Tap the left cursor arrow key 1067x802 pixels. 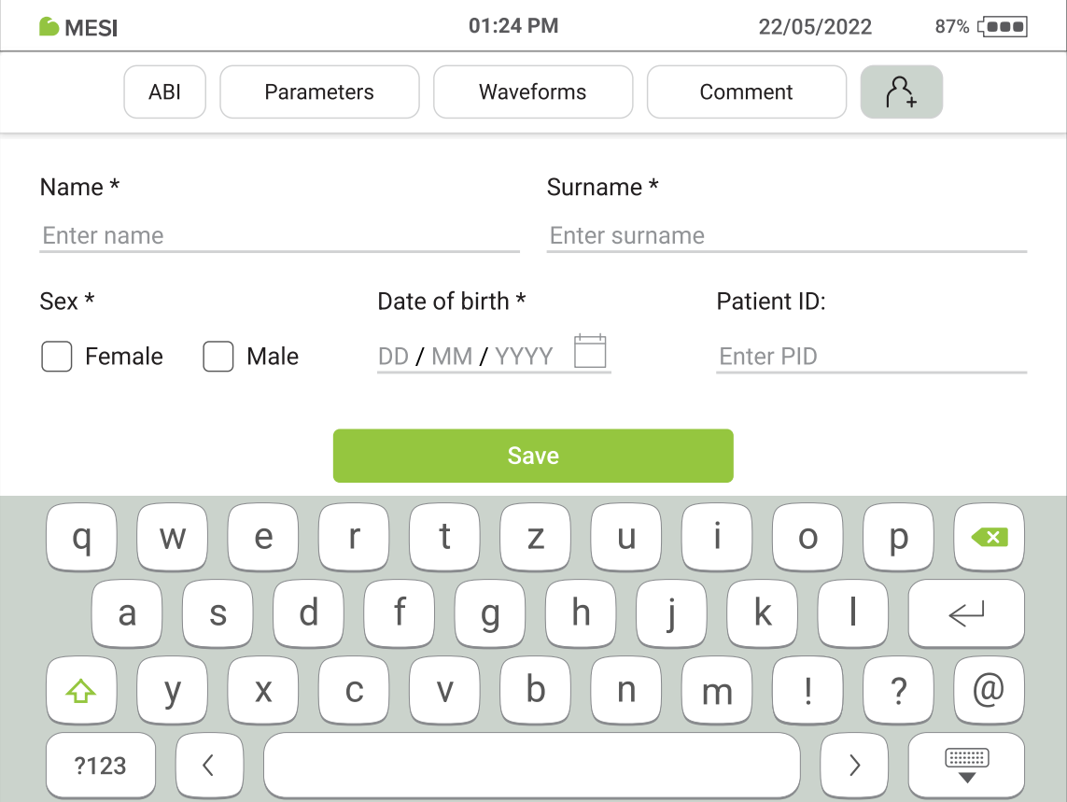click(x=209, y=766)
